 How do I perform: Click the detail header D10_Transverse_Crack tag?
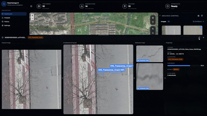(35, 37)
